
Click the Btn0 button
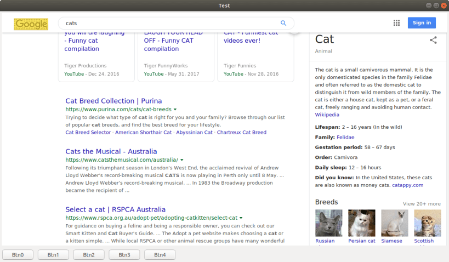pos(18,255)
